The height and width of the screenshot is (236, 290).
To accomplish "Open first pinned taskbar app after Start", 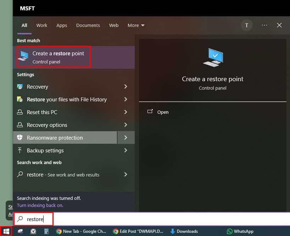I will click(x=20, y=231).
